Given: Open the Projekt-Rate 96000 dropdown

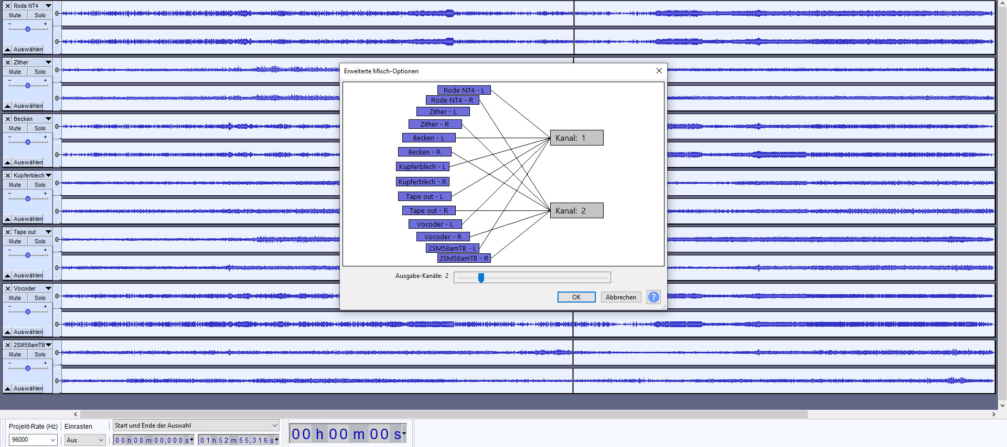Looking at the screenshot, I should click(52, 440).
